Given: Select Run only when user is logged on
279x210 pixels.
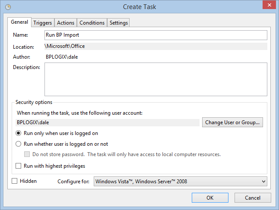Looking at the screenshot, I should [19, 133].
